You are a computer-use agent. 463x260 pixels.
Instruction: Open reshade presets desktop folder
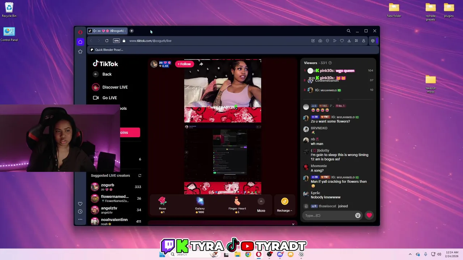(x=430, y=12)
